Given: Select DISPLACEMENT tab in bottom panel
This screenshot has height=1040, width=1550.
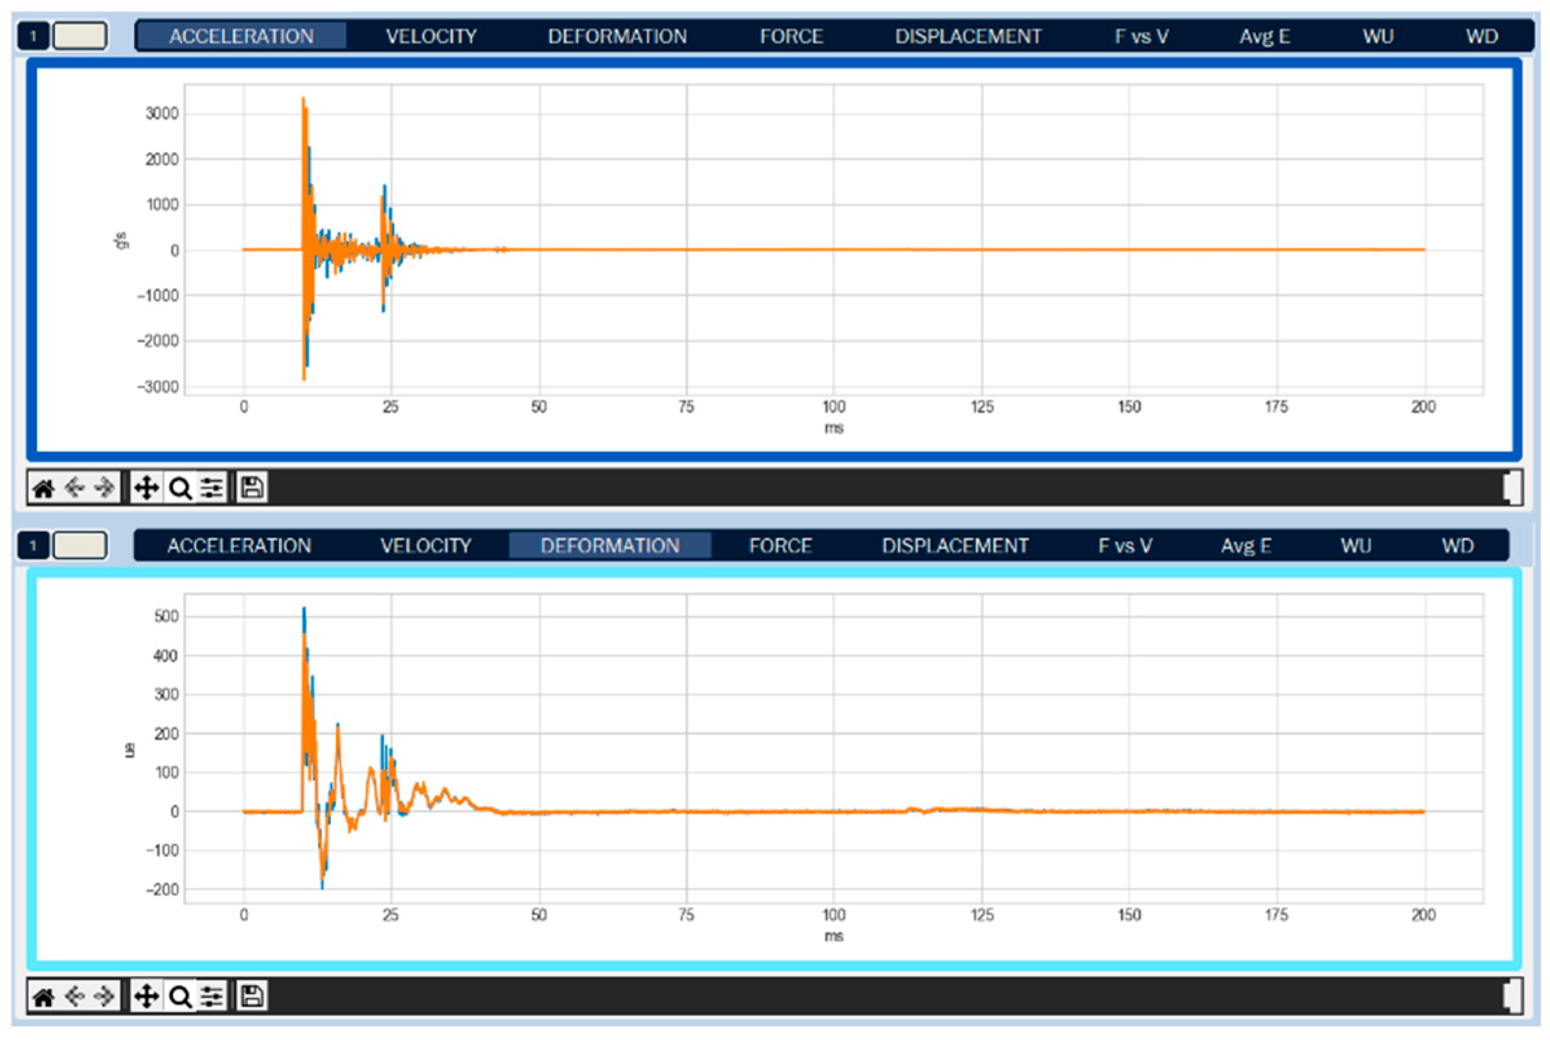Looking at the screenshot, I should (x=955, y=546).
